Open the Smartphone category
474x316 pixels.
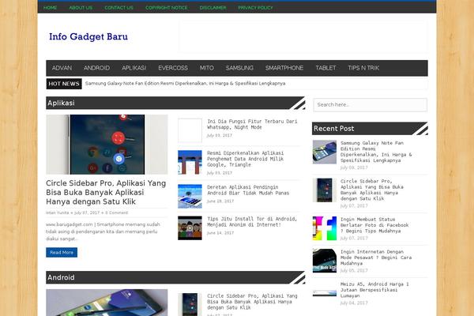coord(284,68)
